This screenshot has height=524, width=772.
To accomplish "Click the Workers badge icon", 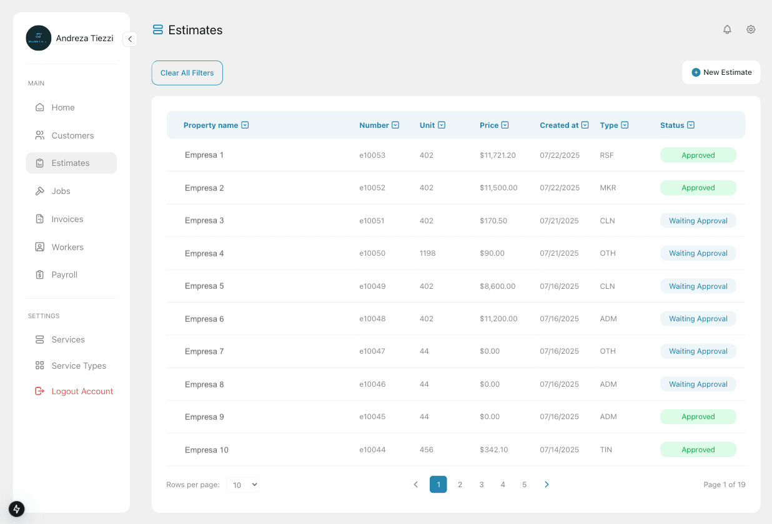I will pyautogui.click(x=40, y=247).
